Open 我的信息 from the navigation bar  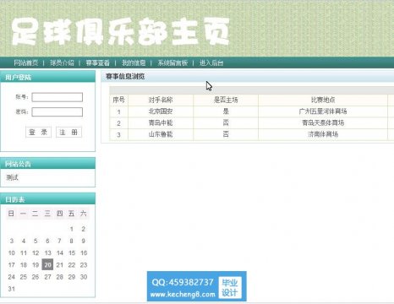(x=134, y=62)
